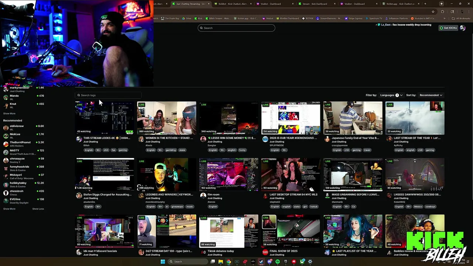Click the Search tags field

click(x=108, y=95)
